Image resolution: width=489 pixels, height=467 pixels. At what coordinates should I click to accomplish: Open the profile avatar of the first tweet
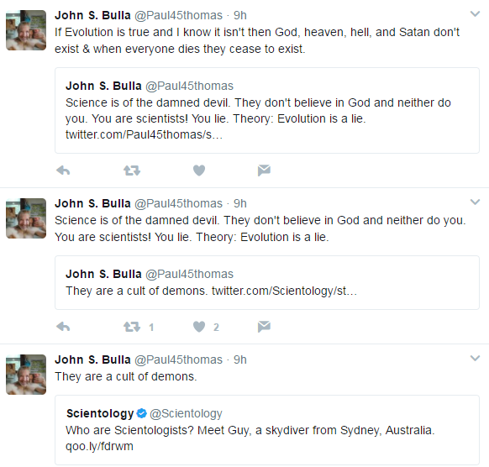tap(26, 30)
